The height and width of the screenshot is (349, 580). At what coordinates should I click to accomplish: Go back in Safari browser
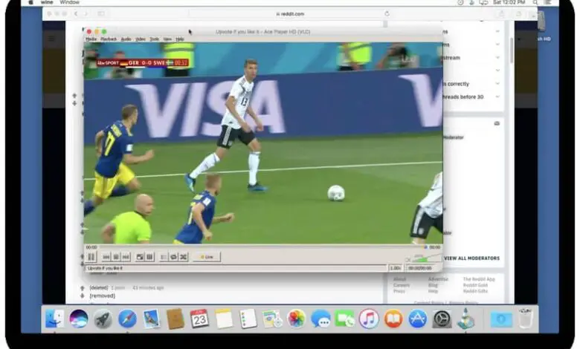tap(75, 13)
